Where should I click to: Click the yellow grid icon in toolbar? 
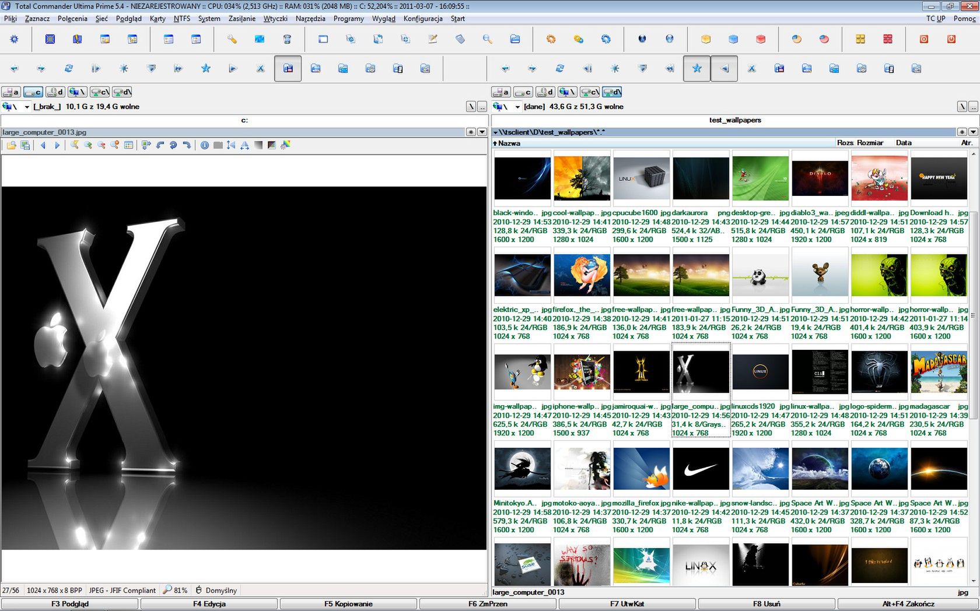(860, 39)
